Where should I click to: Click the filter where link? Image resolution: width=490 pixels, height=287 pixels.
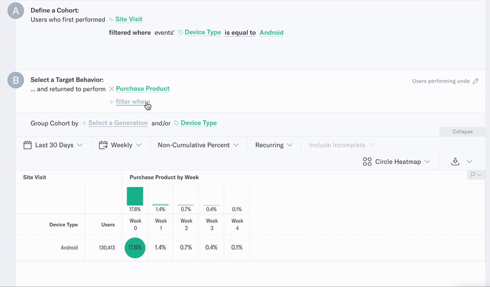pyautogui.click(x=132, y=102)
